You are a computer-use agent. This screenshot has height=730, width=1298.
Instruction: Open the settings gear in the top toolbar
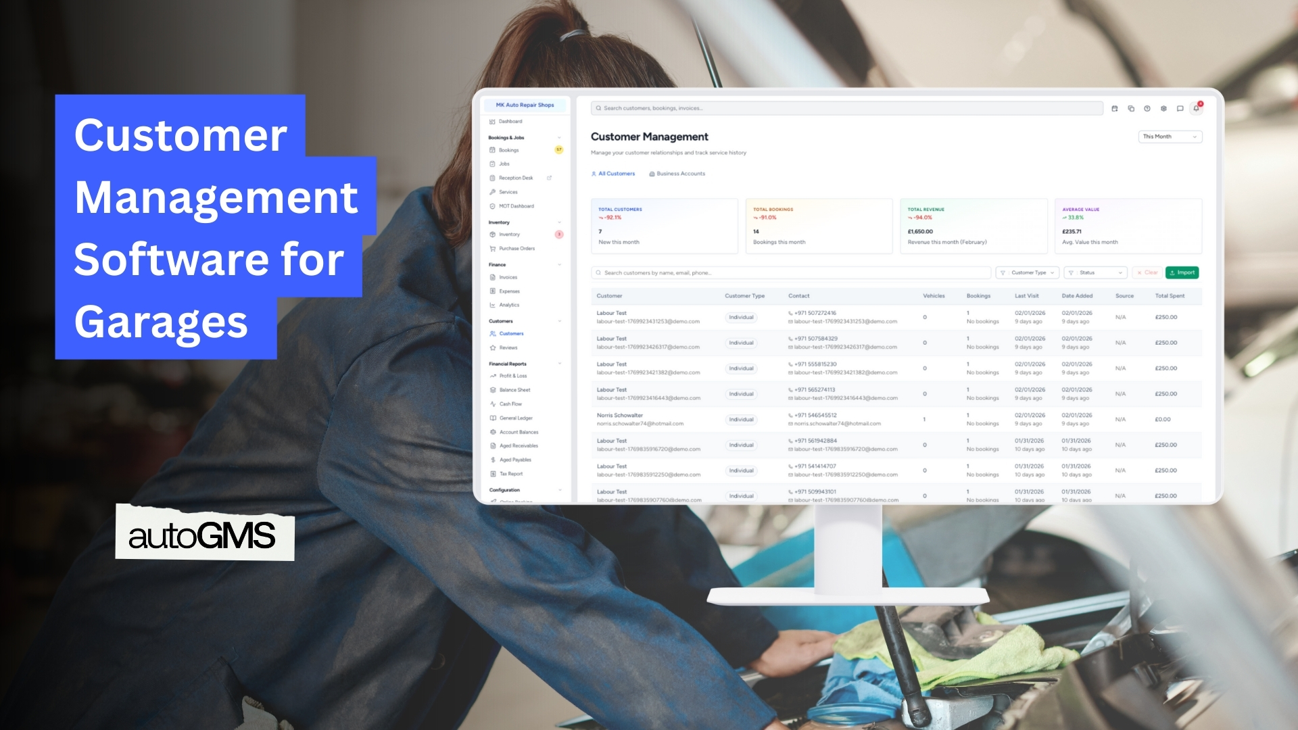pyautogui.click(x=1164, y=108)
